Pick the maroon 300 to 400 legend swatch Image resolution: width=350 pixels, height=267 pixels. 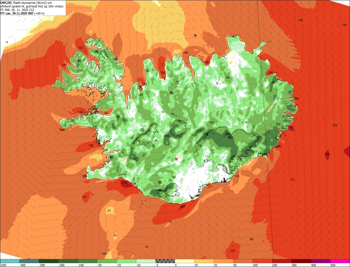coord(301,261)
